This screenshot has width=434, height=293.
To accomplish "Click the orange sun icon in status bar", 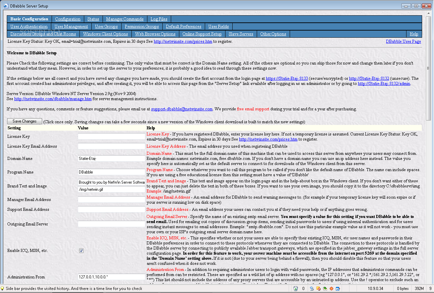I will tap(331, 289).
